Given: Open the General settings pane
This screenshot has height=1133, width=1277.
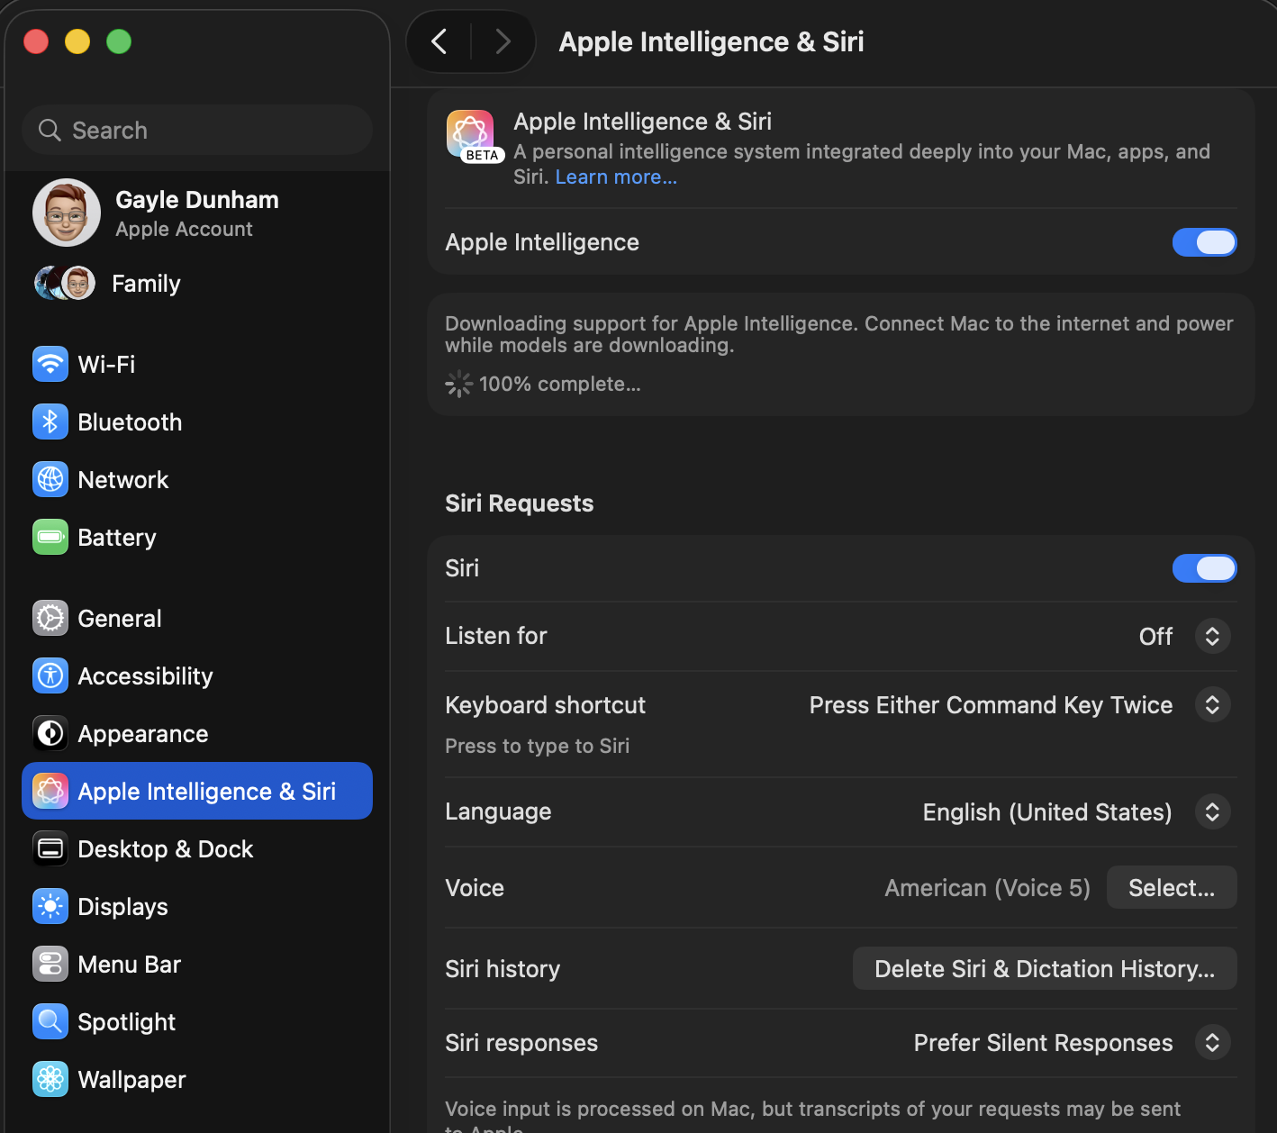Looking at the screenshot, I should coord(197,618).
